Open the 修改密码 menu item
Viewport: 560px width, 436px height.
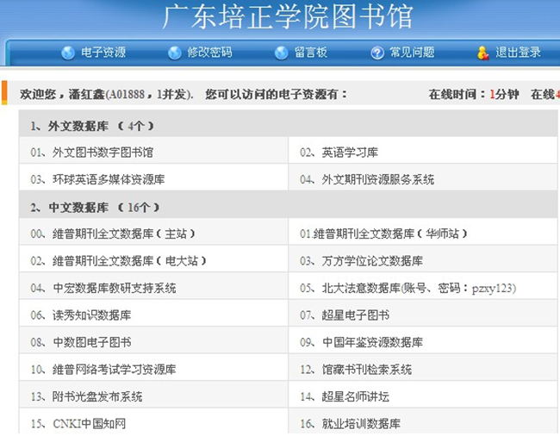209,53
